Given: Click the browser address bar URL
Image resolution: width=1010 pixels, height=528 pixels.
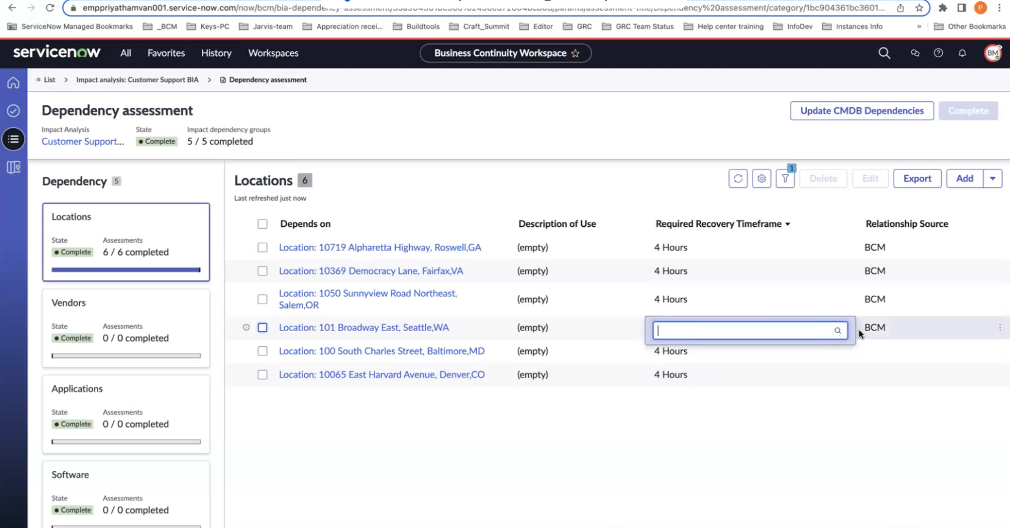Looking at the screenshot, I should tap(483, 8).
